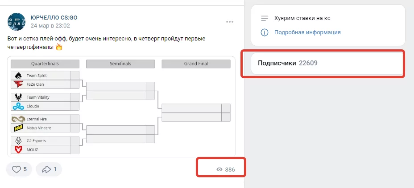Click the info circle icon beside Подробная информация
Image resolution: width=414 pixels, height=188 pixels.
point(265,32)
